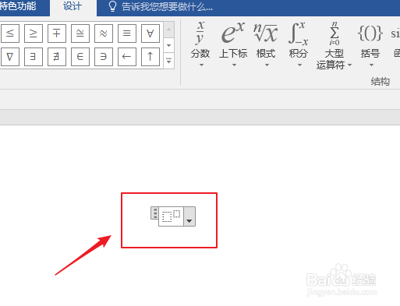Viewport: 400px width, 306px height.
Task: Insert the almost-equal (≈) symbol
Action: 104,33
